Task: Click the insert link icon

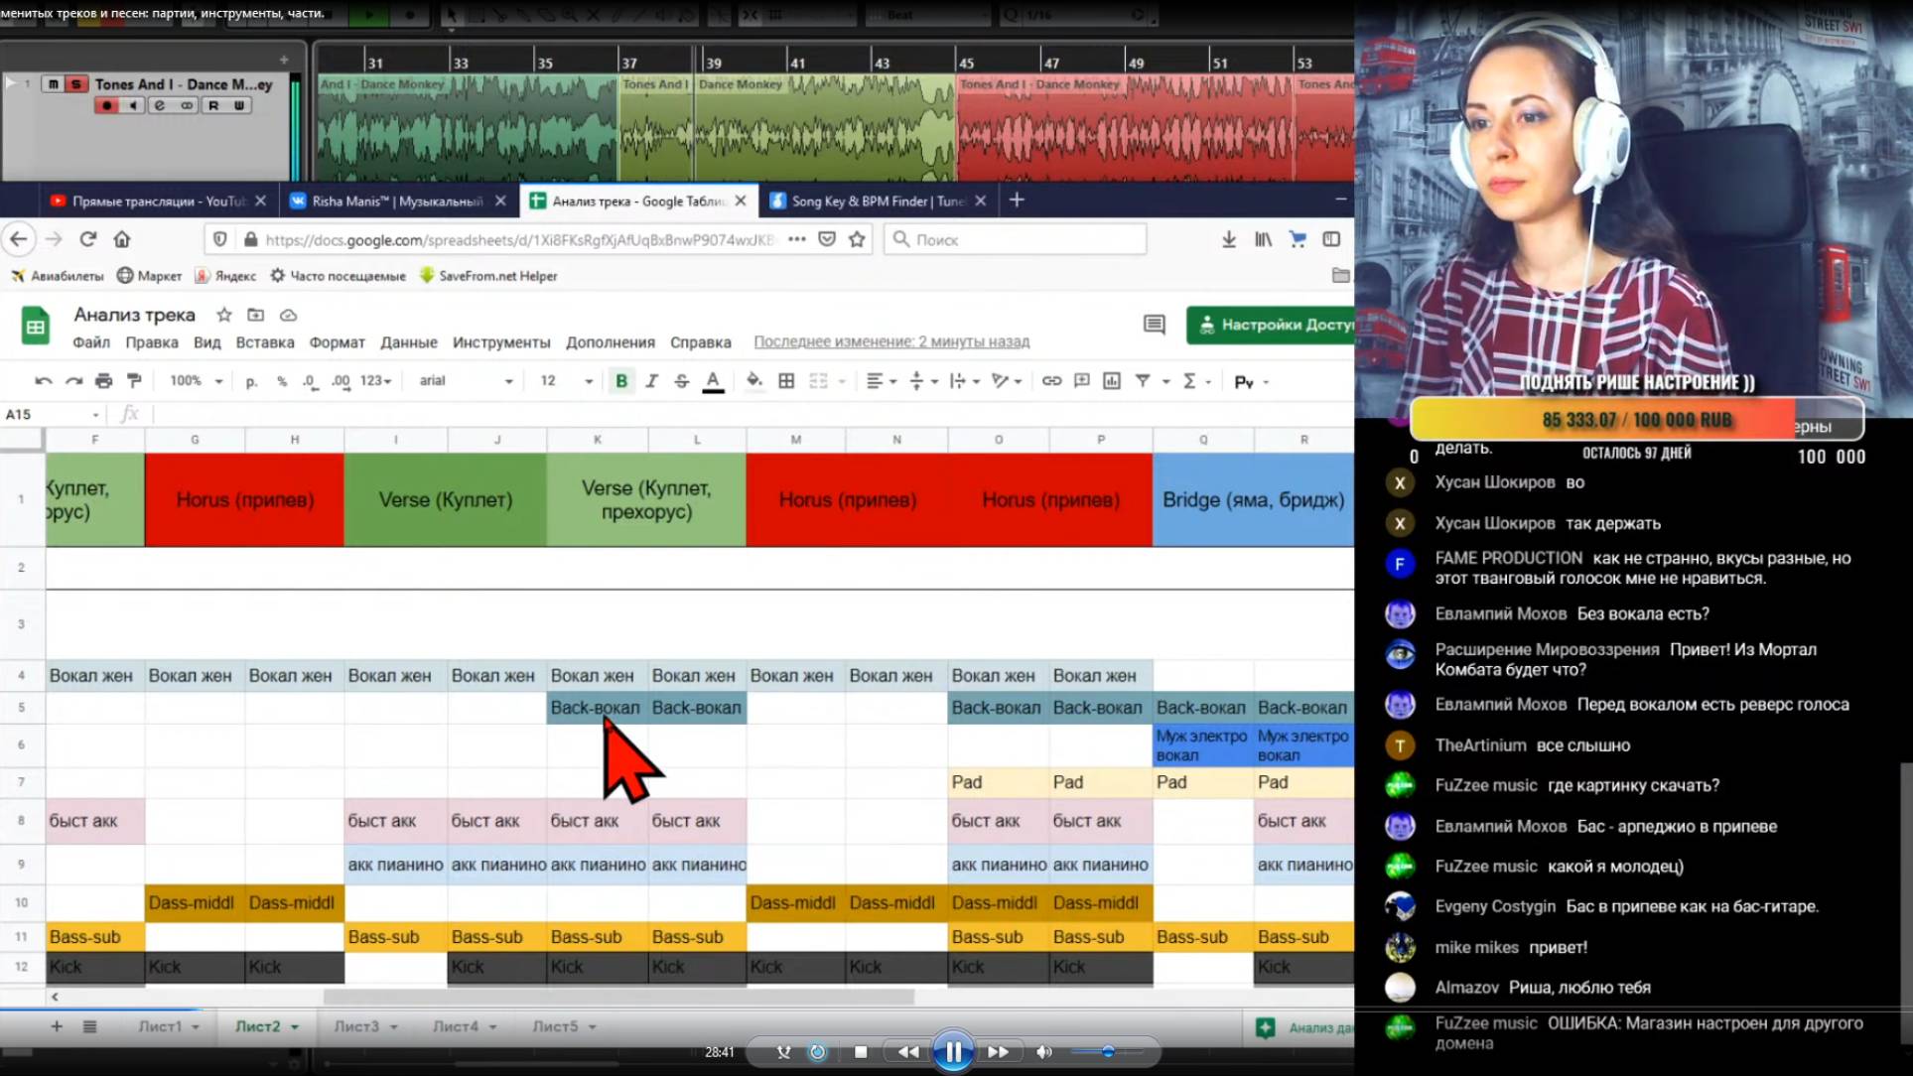Action: coord(1051,381)
